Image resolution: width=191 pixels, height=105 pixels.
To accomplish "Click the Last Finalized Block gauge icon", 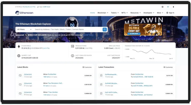I will 73,56.
